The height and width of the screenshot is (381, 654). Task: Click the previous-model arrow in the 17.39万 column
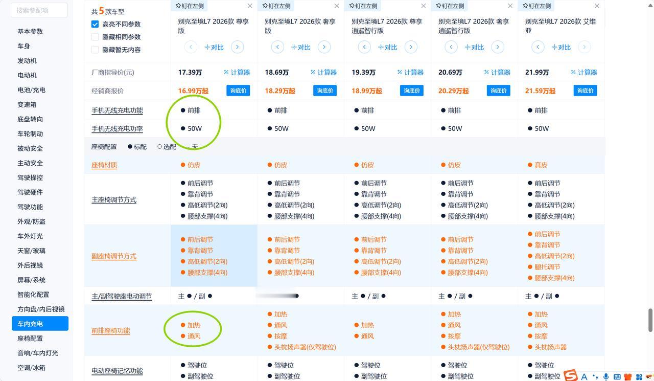click(x=191, y=47)
